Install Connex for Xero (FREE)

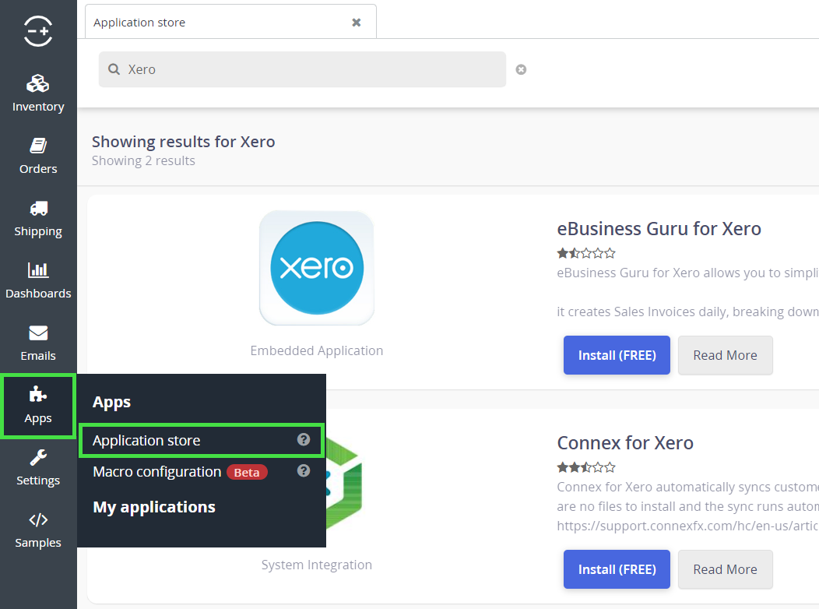617,569
